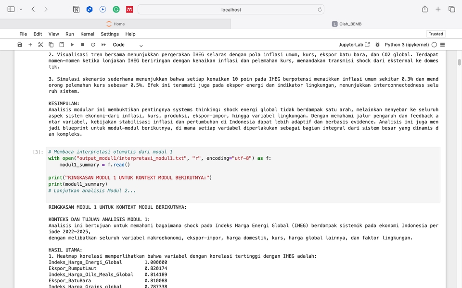The width and height of the screenshot is (462, 288).
Task: Run the selected cell
Action: [x=72, y=45]
